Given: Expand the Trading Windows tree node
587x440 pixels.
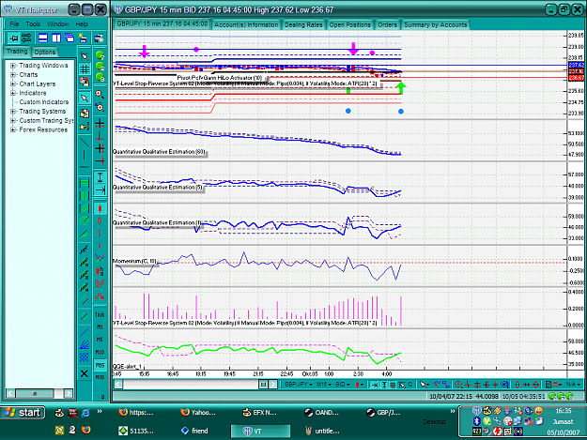Looking at the screenshot, I should pyautogui.click(x=13, y=66).
